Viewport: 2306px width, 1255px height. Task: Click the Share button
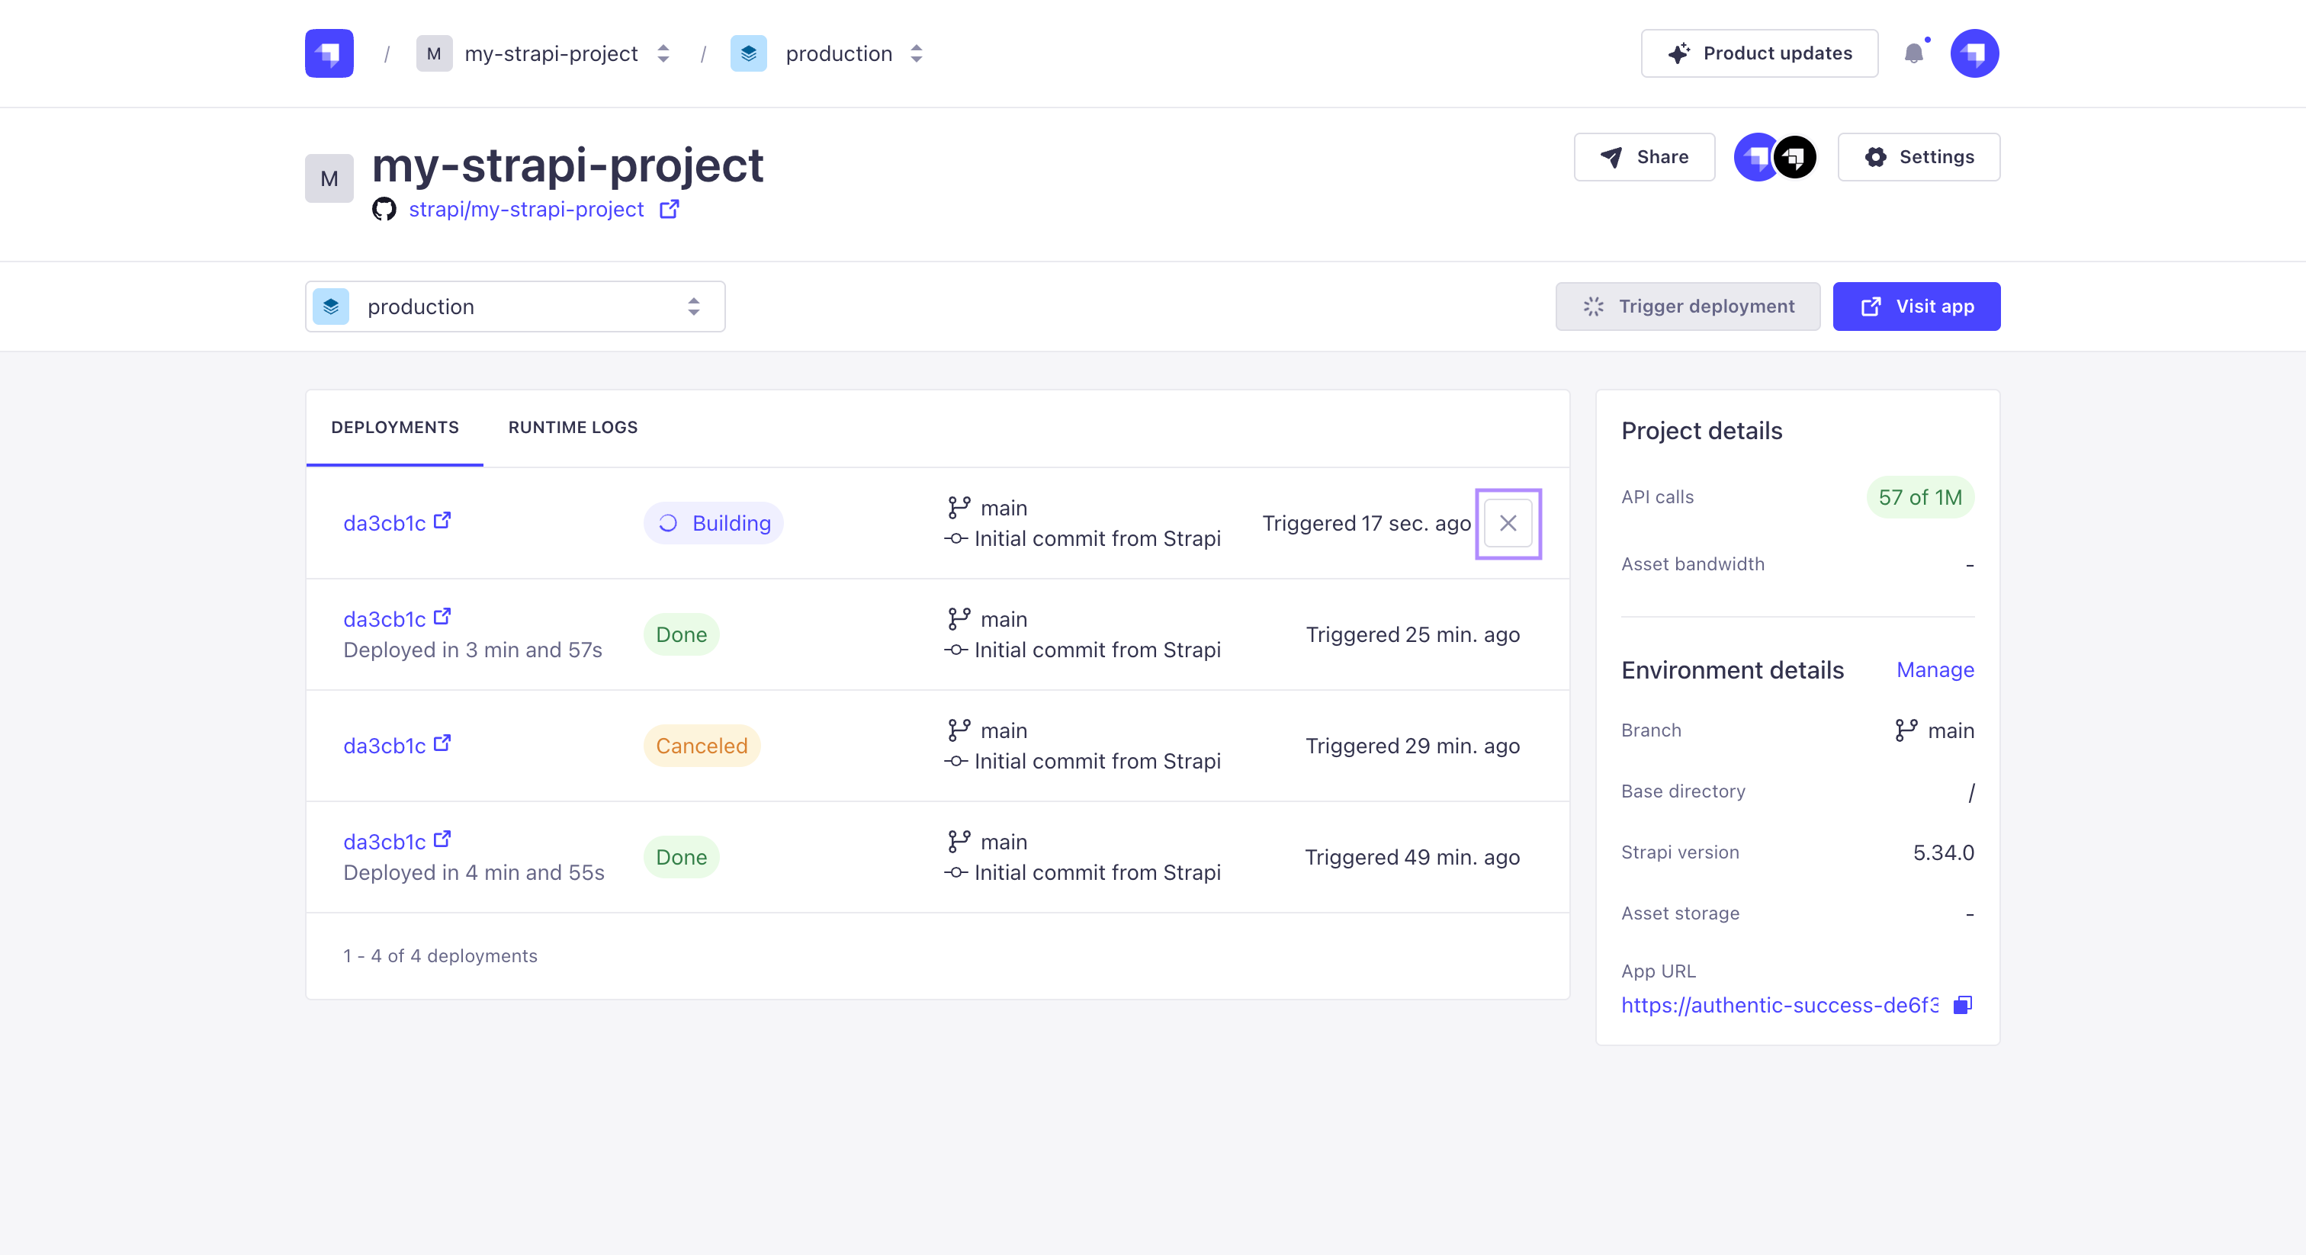pyautogui.click(x=1643, y=158)
